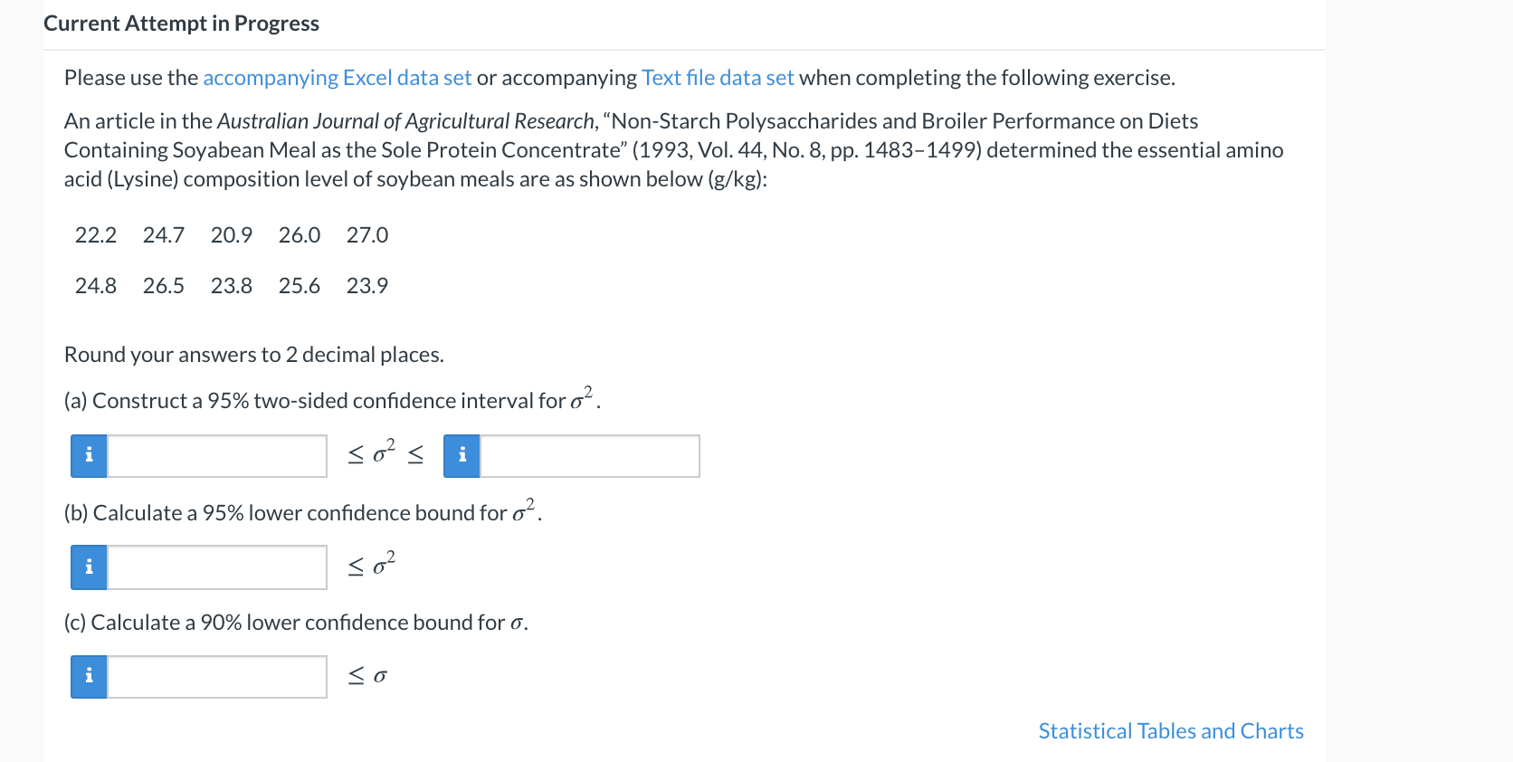Screen dimensions: 1513x762
Task: Click the Current Attempt in Progress heading
Action: coord(181,24)
